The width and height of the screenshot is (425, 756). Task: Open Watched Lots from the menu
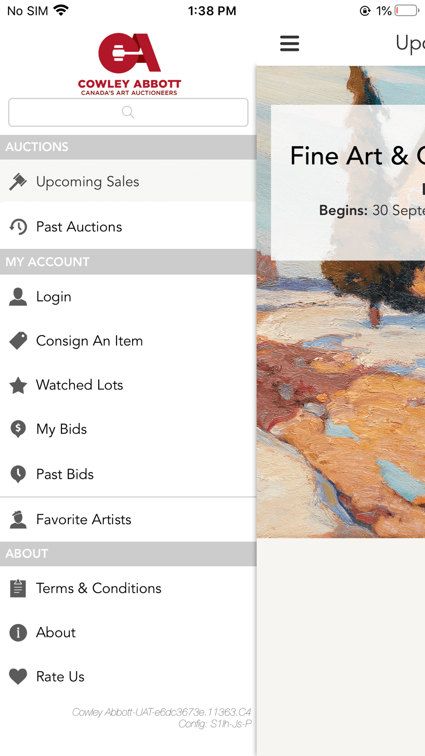pos(128,385)
